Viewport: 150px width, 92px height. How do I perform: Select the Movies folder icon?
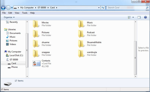[x=36, y=24]
